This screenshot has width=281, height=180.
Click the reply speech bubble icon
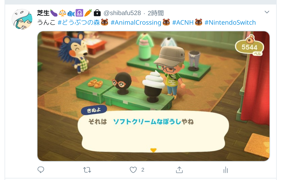pos(41,170)
